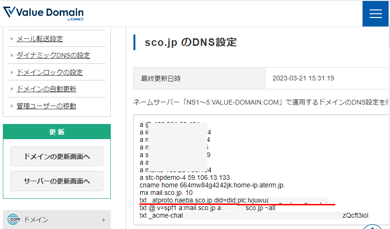Click arrow next to メール転送設定
Viewport: 390px width, 229px height.
click(x=12, y=39)
